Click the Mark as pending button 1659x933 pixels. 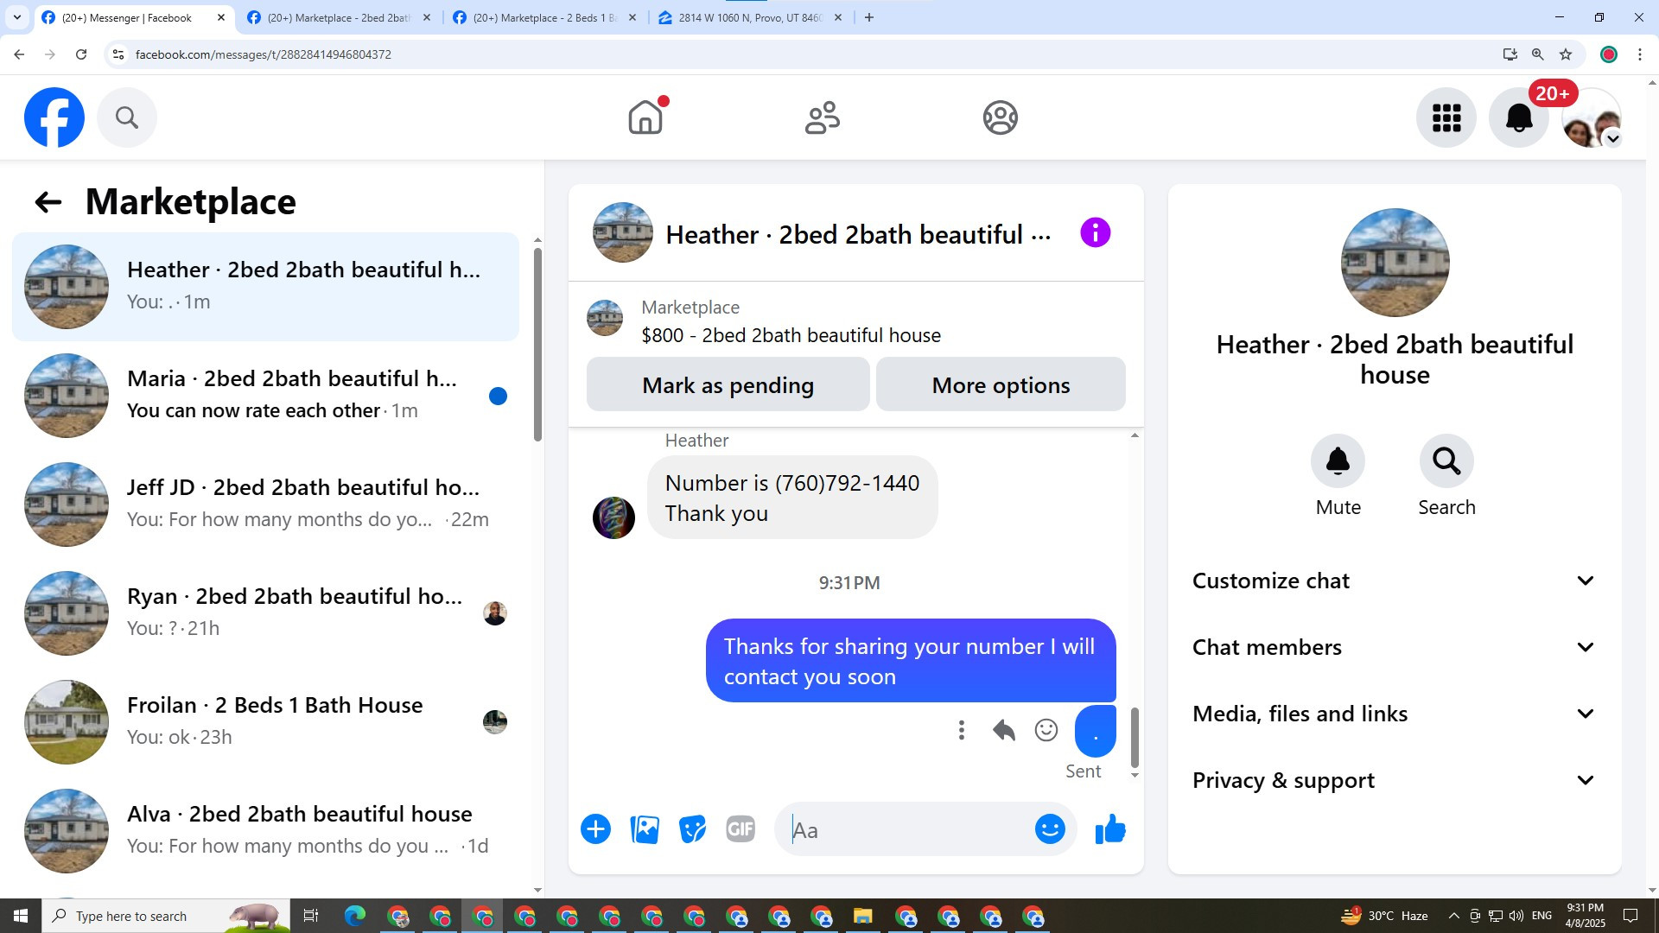[728, 385]
